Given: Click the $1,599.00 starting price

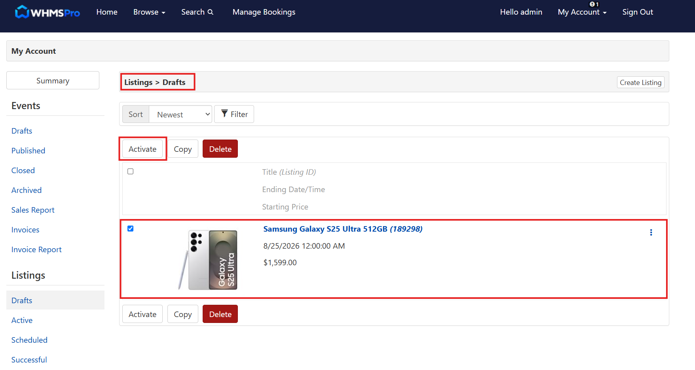Looking at the screenshot, I should (280, 262).
